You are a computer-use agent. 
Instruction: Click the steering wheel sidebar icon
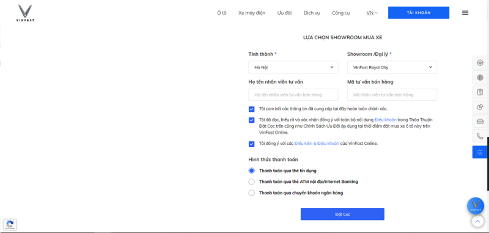pyautogui.click(x=480, y=62)
